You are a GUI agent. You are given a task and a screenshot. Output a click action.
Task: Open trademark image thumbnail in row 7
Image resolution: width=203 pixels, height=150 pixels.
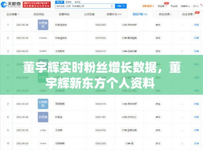pyautogui.click(x=43, y=104)
